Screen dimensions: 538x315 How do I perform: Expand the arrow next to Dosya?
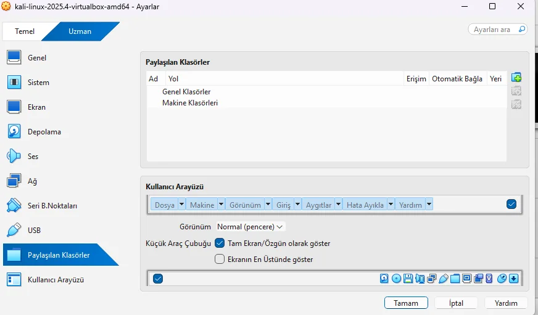point(181,205)
